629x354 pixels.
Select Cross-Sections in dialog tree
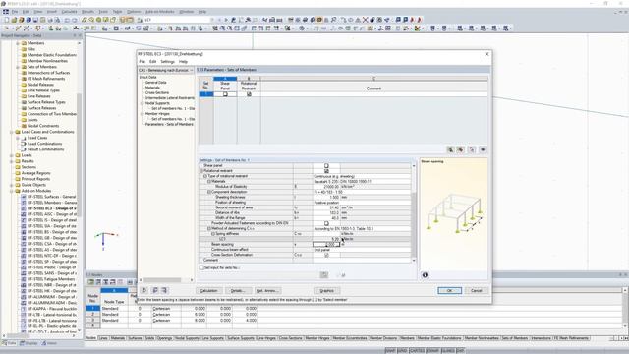(157, 92)
